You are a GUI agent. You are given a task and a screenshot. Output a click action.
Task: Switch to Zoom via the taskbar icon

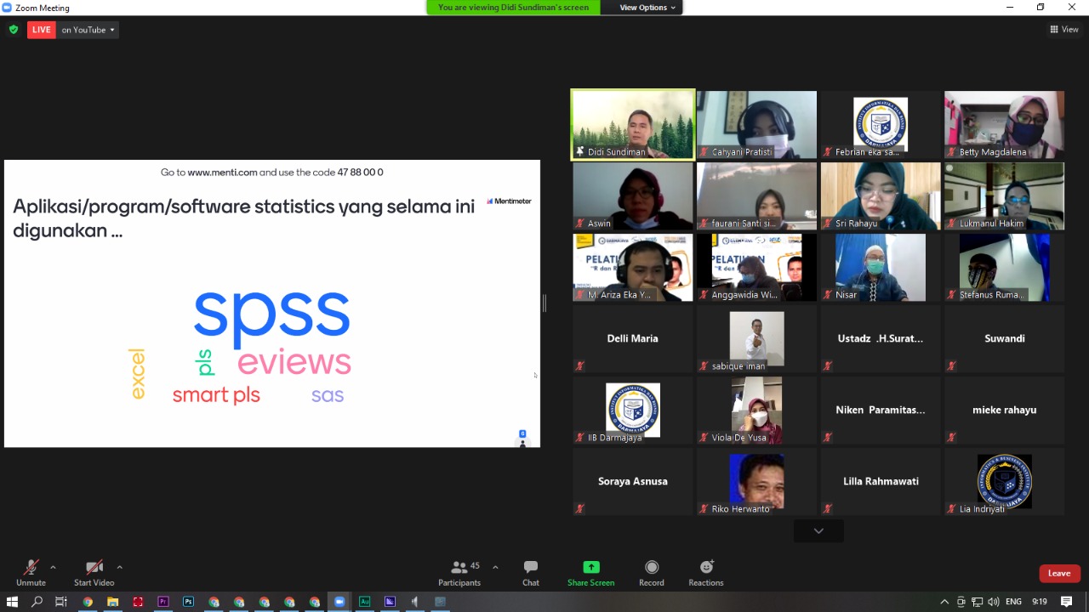[339, 602]
